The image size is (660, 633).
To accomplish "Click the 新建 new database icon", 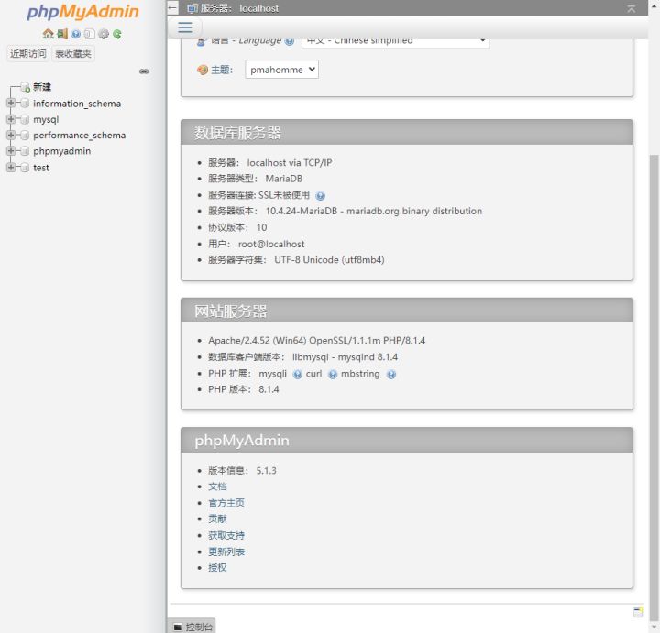I will click(26, 87).
